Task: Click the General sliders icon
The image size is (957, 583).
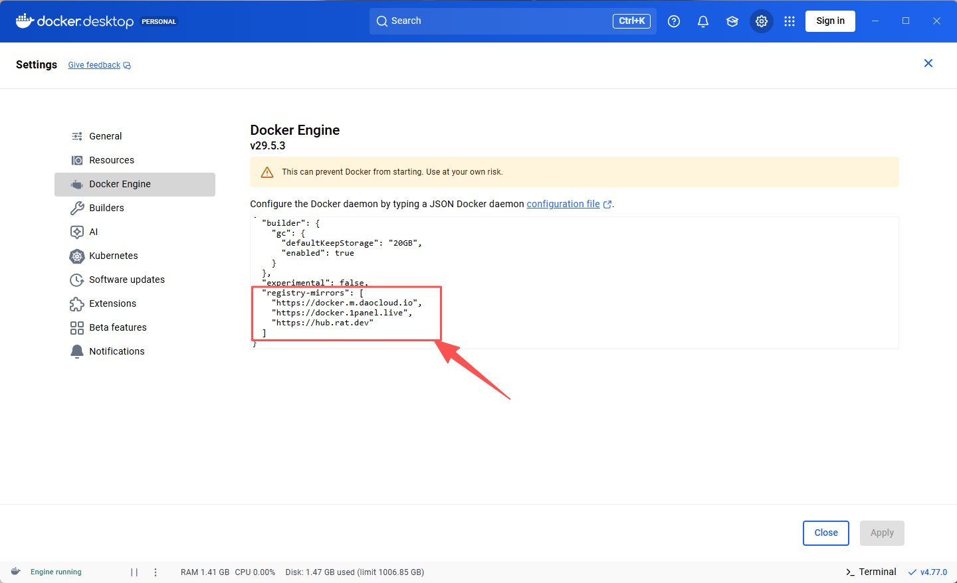Action: click(77, 136)
